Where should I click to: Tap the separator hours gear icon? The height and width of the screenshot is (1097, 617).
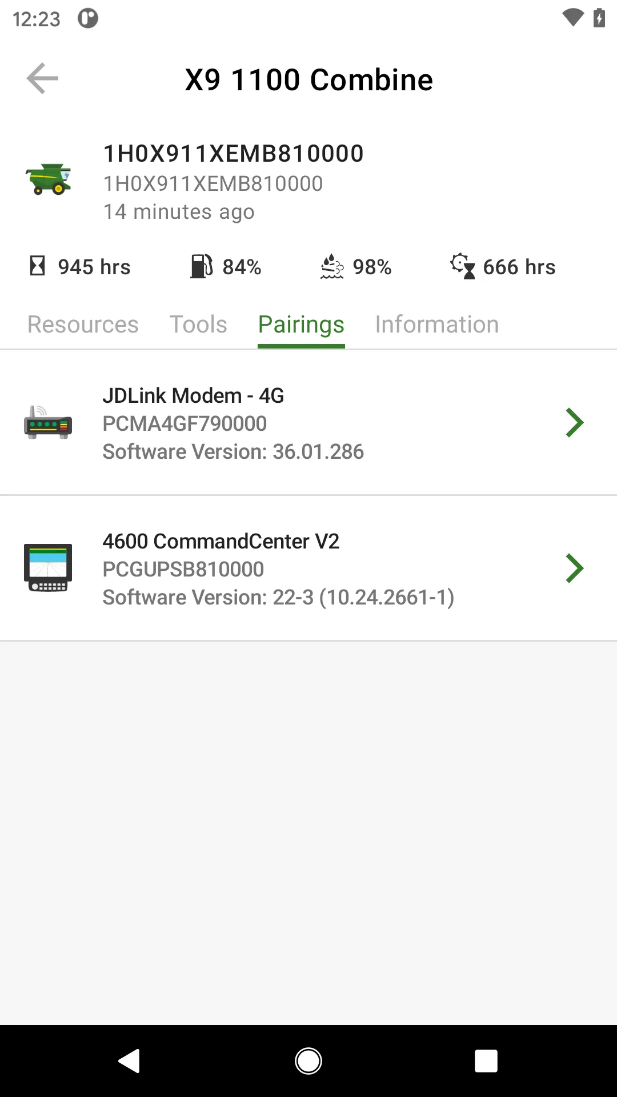coord(463,266)
